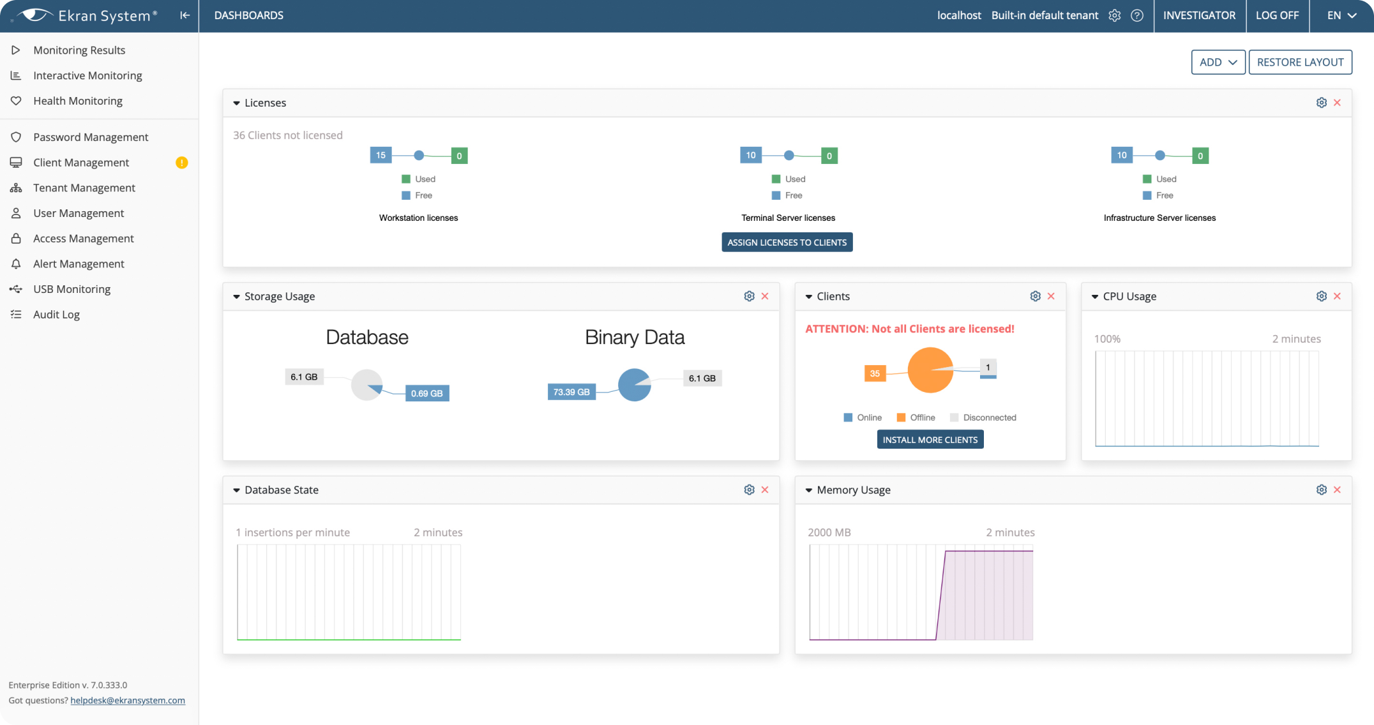Click ASSIGN LICENSES TO CLIENTS button

tap(787, 243)
